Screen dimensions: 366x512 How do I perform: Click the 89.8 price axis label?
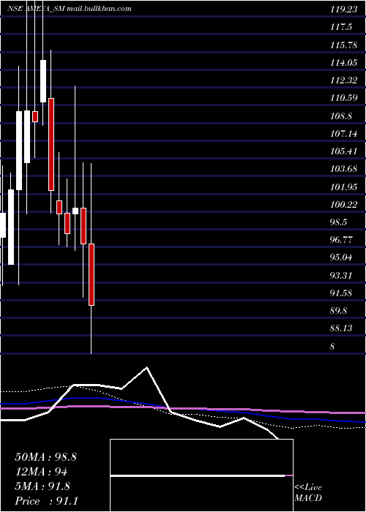[x=340, y=311]
